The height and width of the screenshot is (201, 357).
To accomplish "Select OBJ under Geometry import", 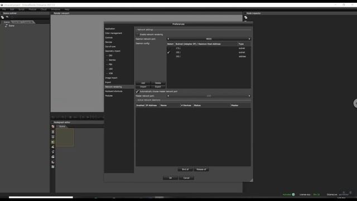I will click(x=110, y=56).
